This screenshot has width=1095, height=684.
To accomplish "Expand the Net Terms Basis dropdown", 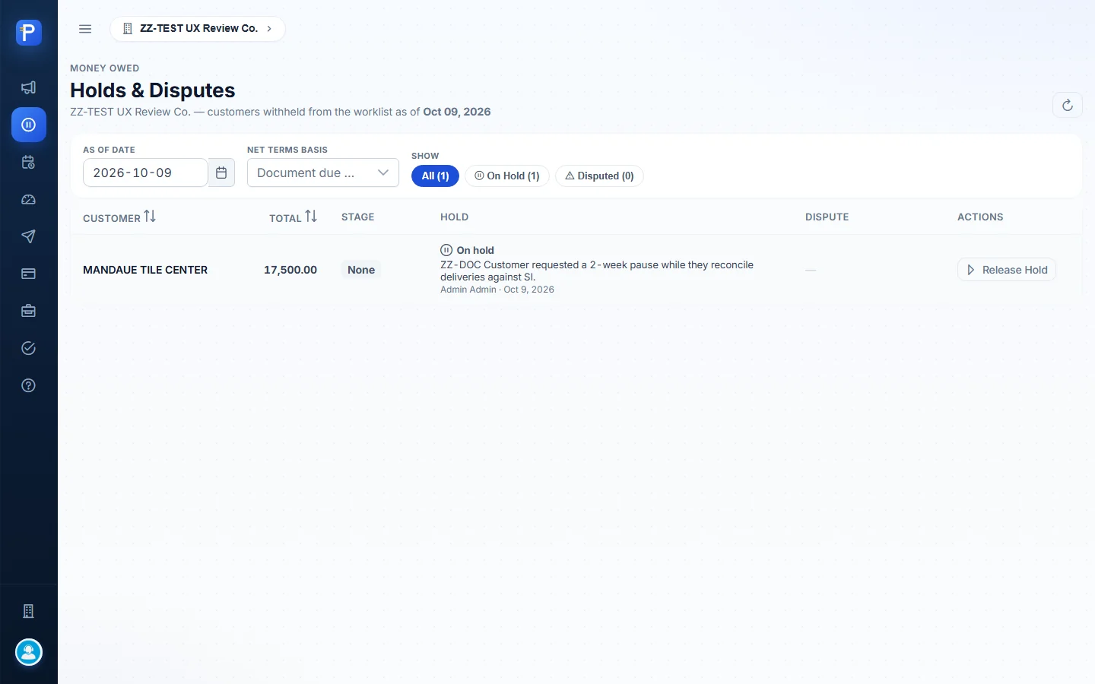I will [323, 173].
